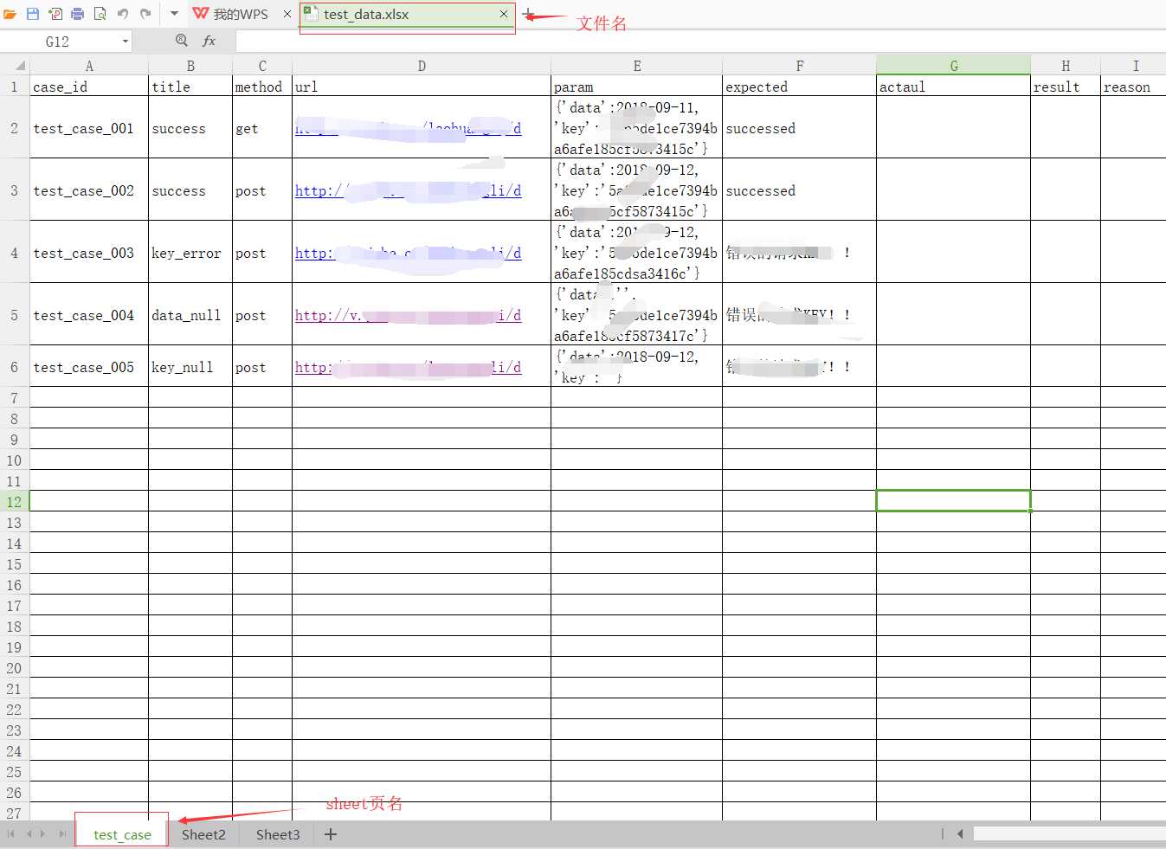Close the 我的WPS tab
This screenshot has height=849, width=1166.
pyautogui.click(x=287, y=14)
